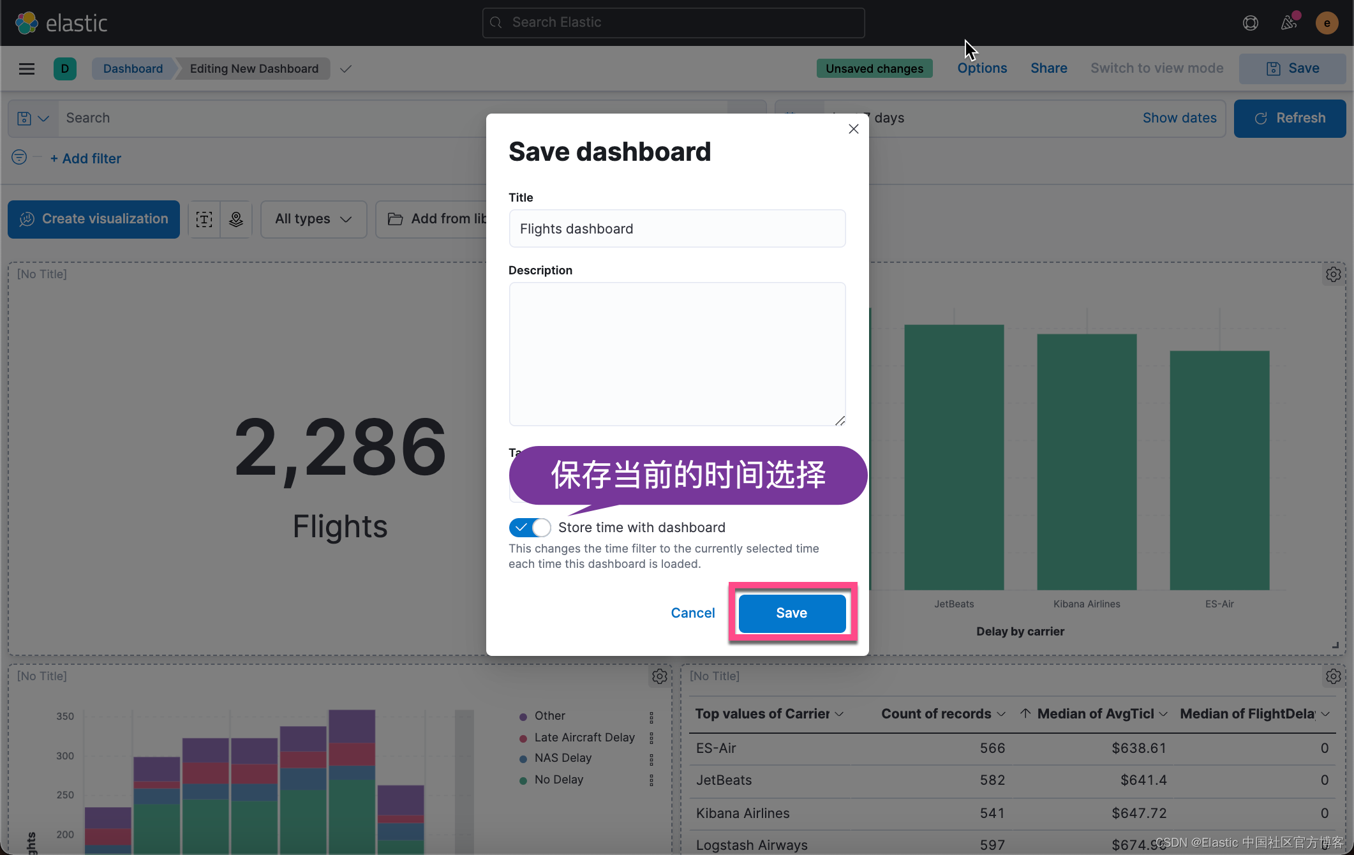Click the Dashboard breadcrumb
Viewport: 1354px width, 855px height.
pos(133,69)
